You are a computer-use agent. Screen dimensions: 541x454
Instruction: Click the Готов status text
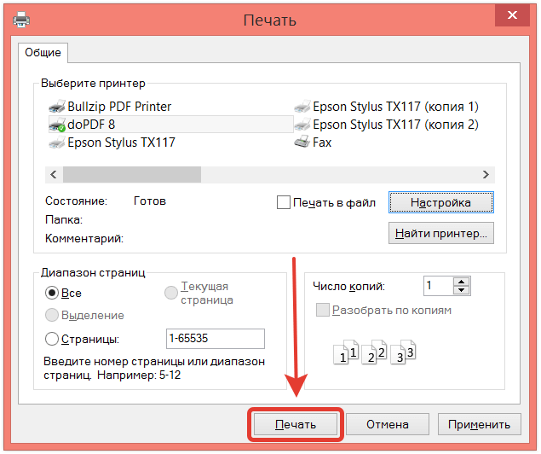[150, 201]
